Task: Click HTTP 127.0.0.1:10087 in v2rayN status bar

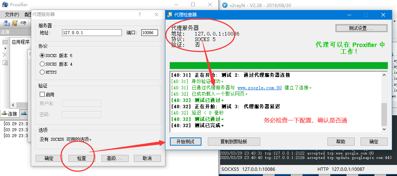Action: coord(341,169)
